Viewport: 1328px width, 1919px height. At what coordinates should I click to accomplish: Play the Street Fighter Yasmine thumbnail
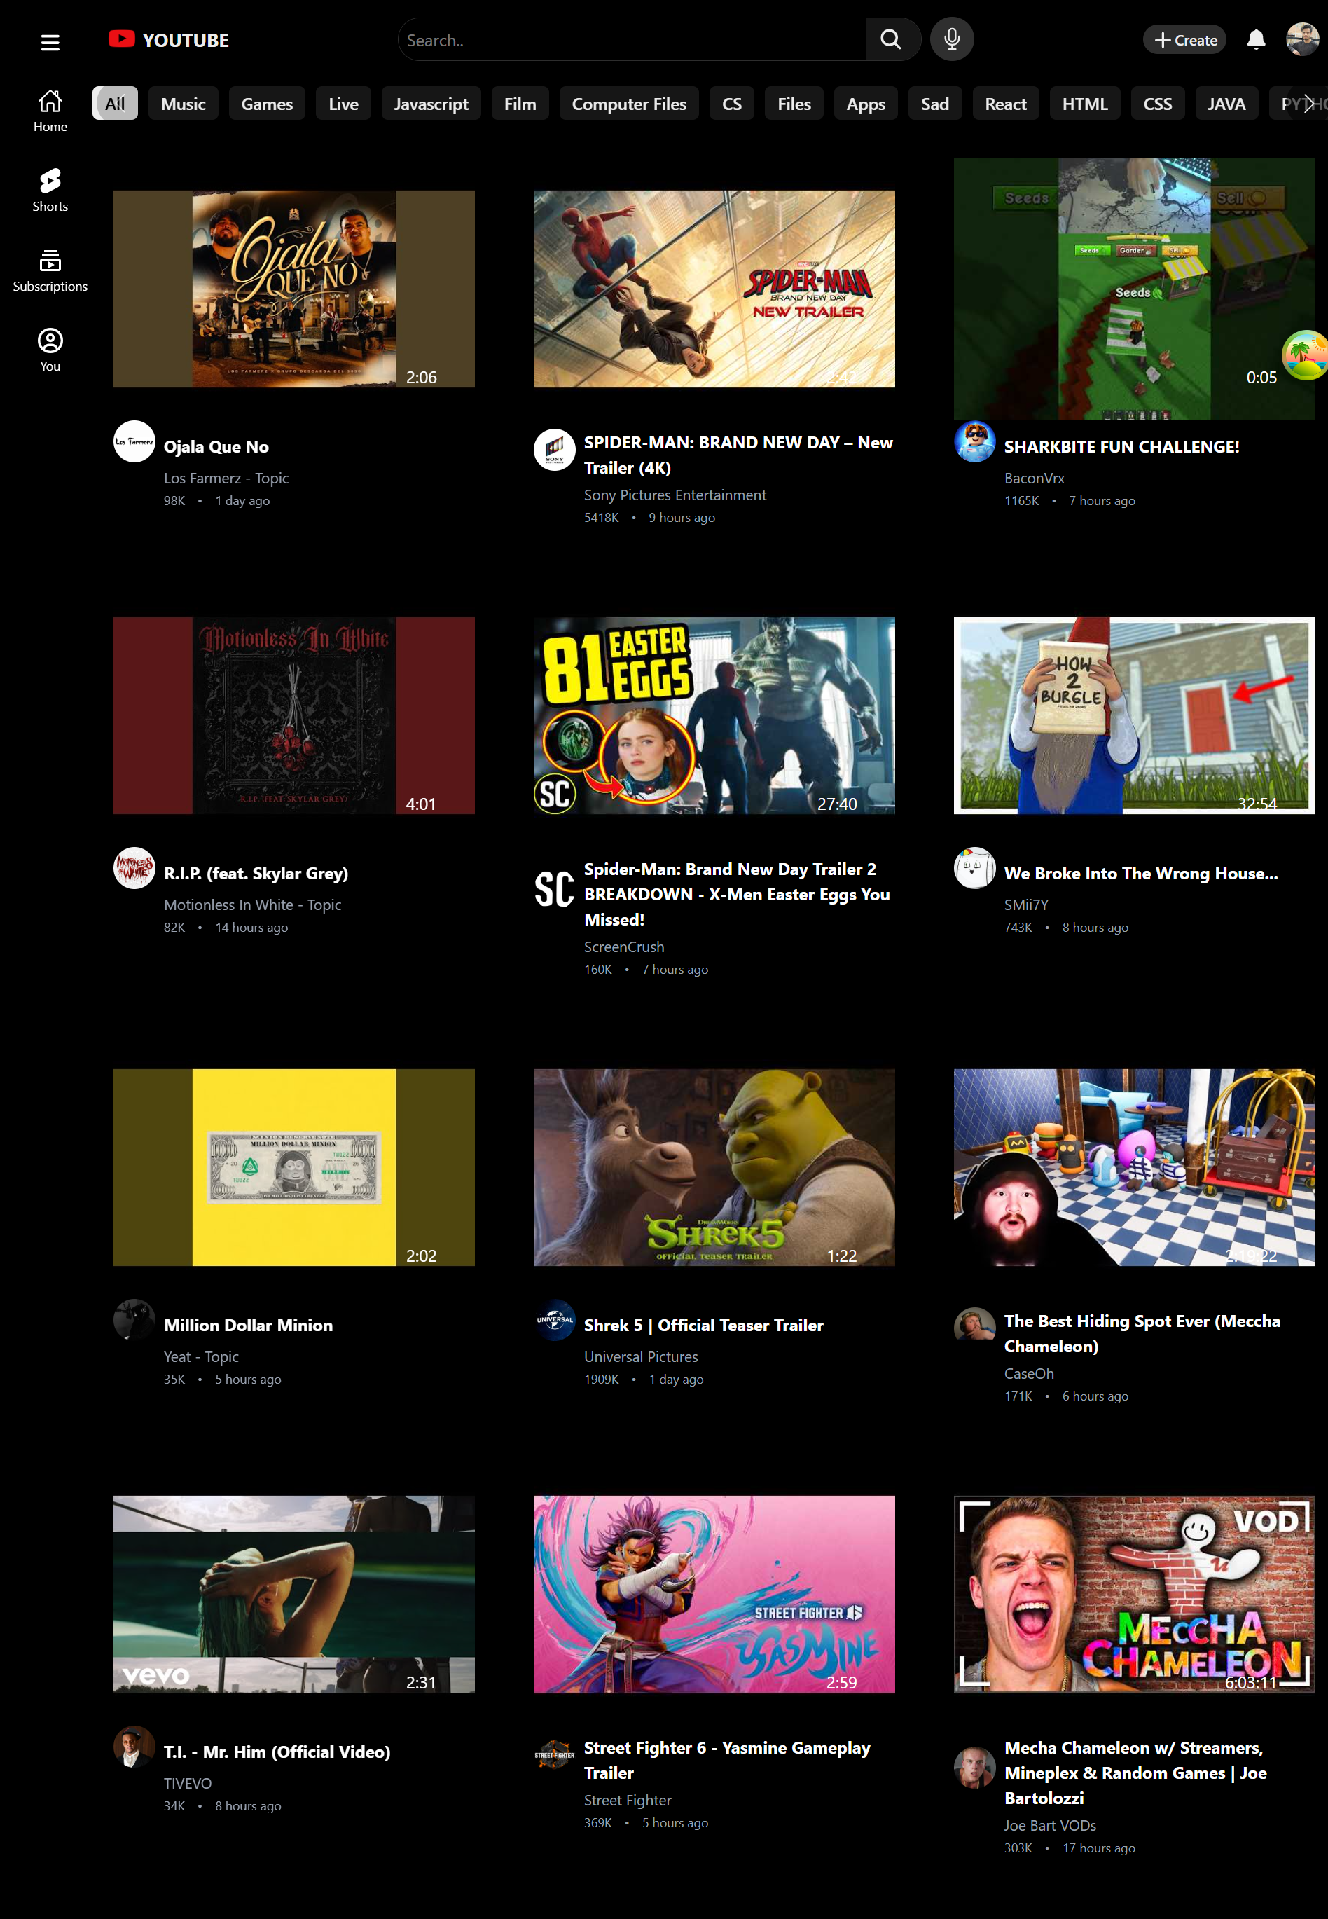pos(714,1595)
